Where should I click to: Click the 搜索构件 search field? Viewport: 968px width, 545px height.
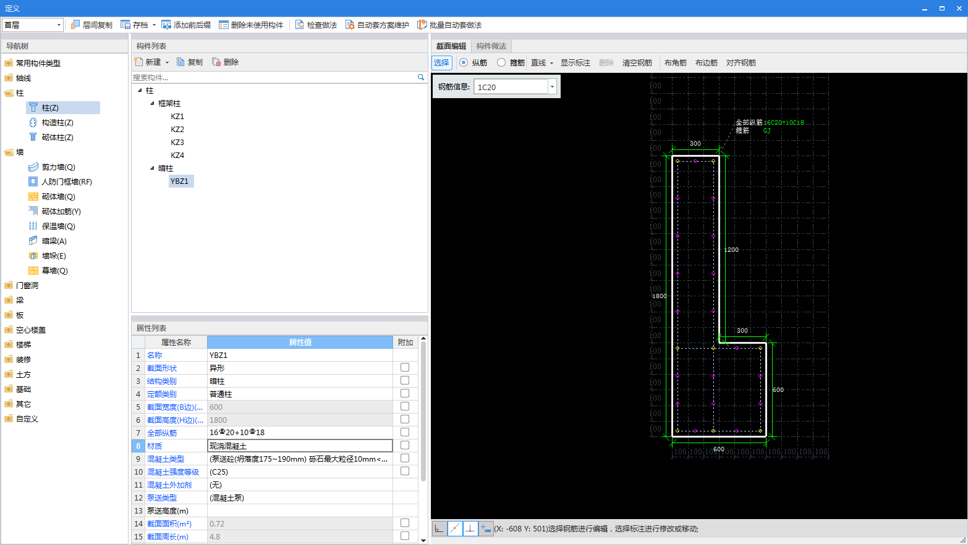coord(273,77)
